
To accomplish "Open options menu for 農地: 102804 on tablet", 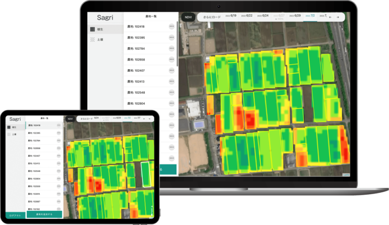I will point(59,179).
